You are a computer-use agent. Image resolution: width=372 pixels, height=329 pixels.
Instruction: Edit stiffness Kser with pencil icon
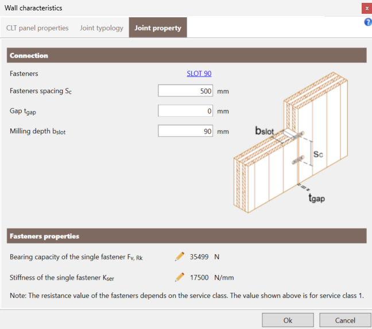(x=179, y=277)
